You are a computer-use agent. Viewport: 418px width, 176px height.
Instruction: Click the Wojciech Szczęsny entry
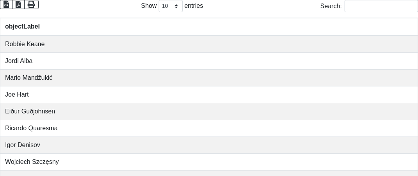(x=32, y=162)
